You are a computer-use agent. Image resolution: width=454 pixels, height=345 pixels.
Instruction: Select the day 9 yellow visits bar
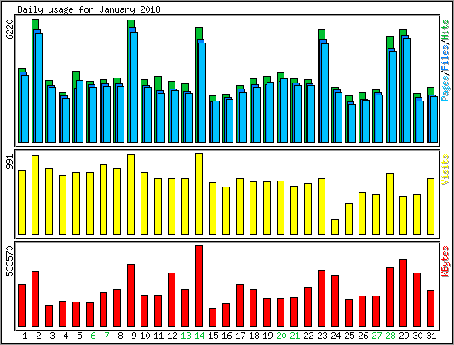click(x=130, y=194)
